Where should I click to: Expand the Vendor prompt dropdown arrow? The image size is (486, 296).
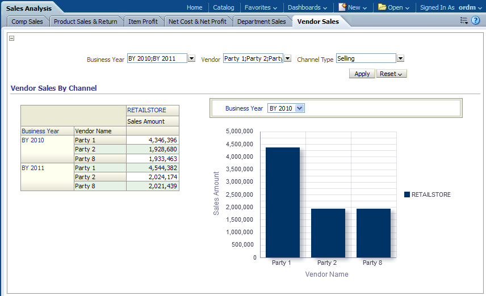(x=287, y=58)
